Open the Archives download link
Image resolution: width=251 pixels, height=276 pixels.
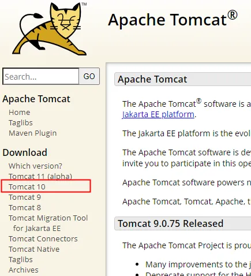pyautogui.click(x=24, y=270)
